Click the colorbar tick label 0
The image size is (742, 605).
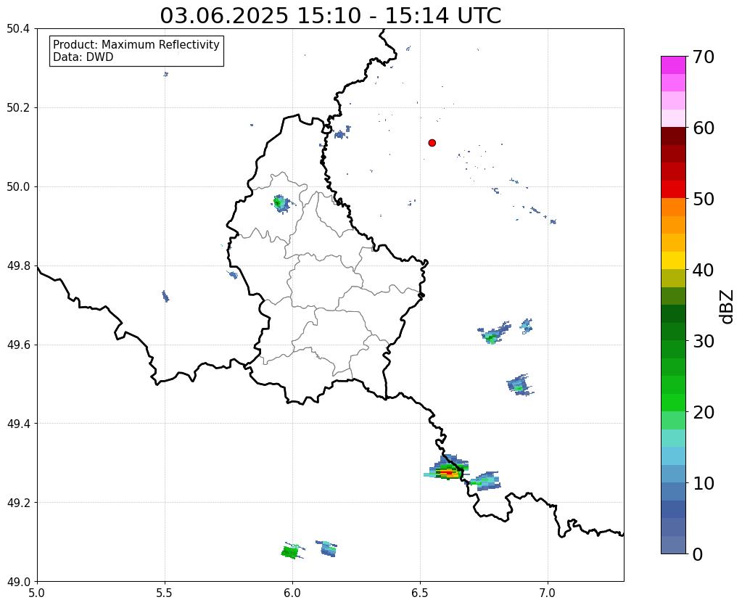click(698, 554)
